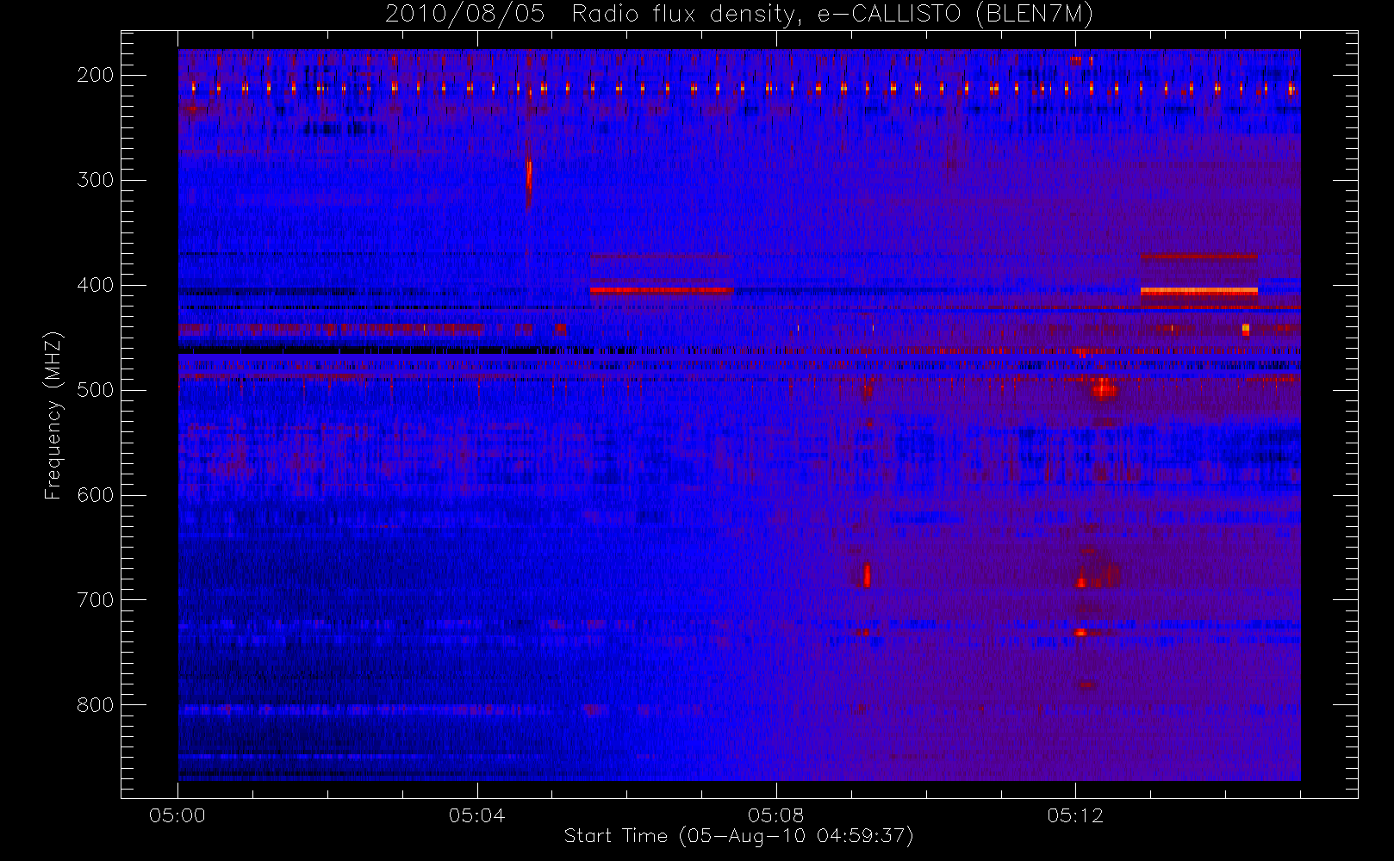Screen dimensions: 1394x861
Task: Click the bright 405 MHz band after 05:13
Action: point(1198,291)
